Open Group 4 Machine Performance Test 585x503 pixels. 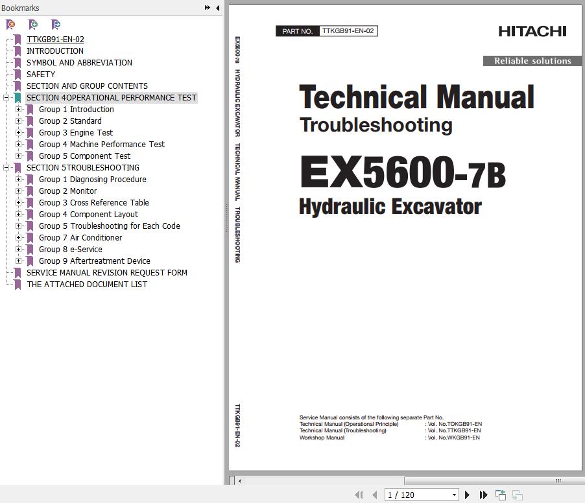click(102, 145)
